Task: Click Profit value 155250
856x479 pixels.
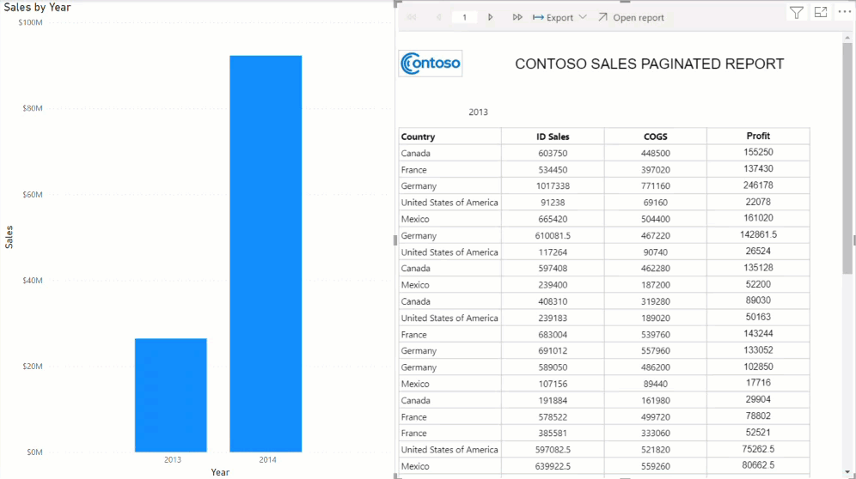Action: [x=758, y=152]
